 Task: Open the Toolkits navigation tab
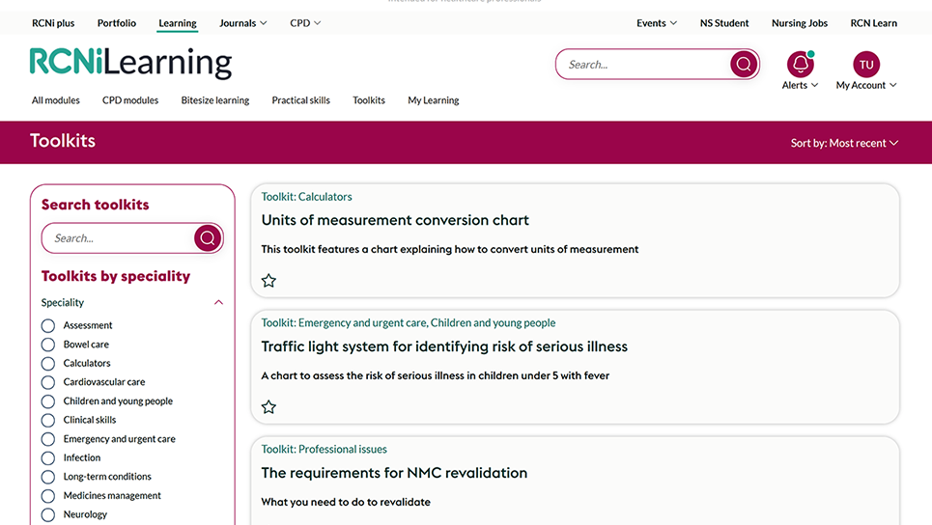click(x=369, y=100)
